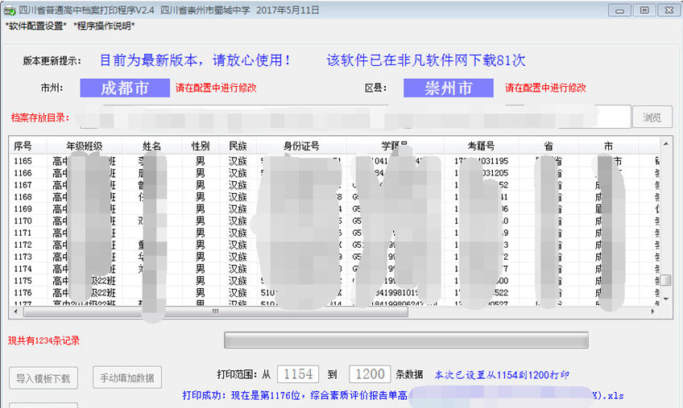Close the program window
683x408 pixels.
[669, 10]
